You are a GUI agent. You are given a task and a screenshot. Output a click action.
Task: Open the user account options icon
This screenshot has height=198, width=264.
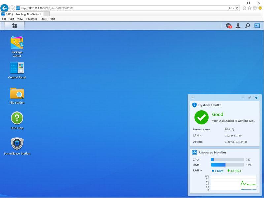pyautogui.click(x=238, y=26)
